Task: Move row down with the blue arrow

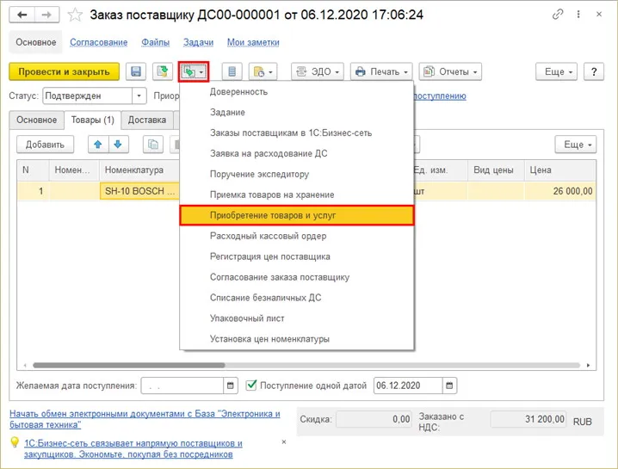Action: (118, 145)
